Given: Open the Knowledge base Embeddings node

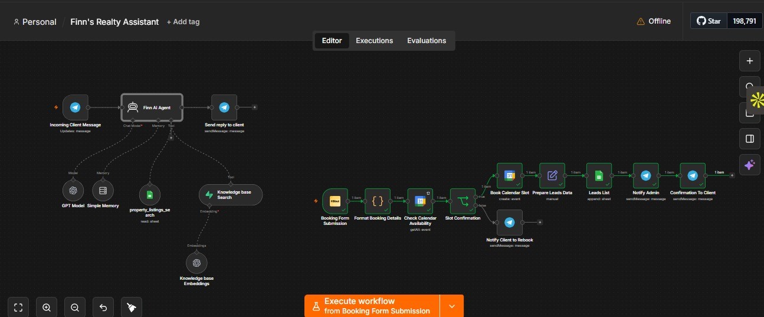Looking at the screenshot, I should pyautogui.click(x=196, y=263).
